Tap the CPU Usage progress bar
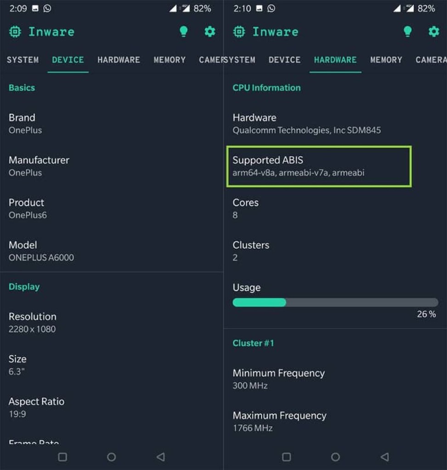The image size is (447, 470). [x=335, y=302]
